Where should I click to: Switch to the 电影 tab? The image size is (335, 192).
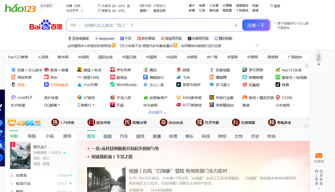click(x=14, y=136)
